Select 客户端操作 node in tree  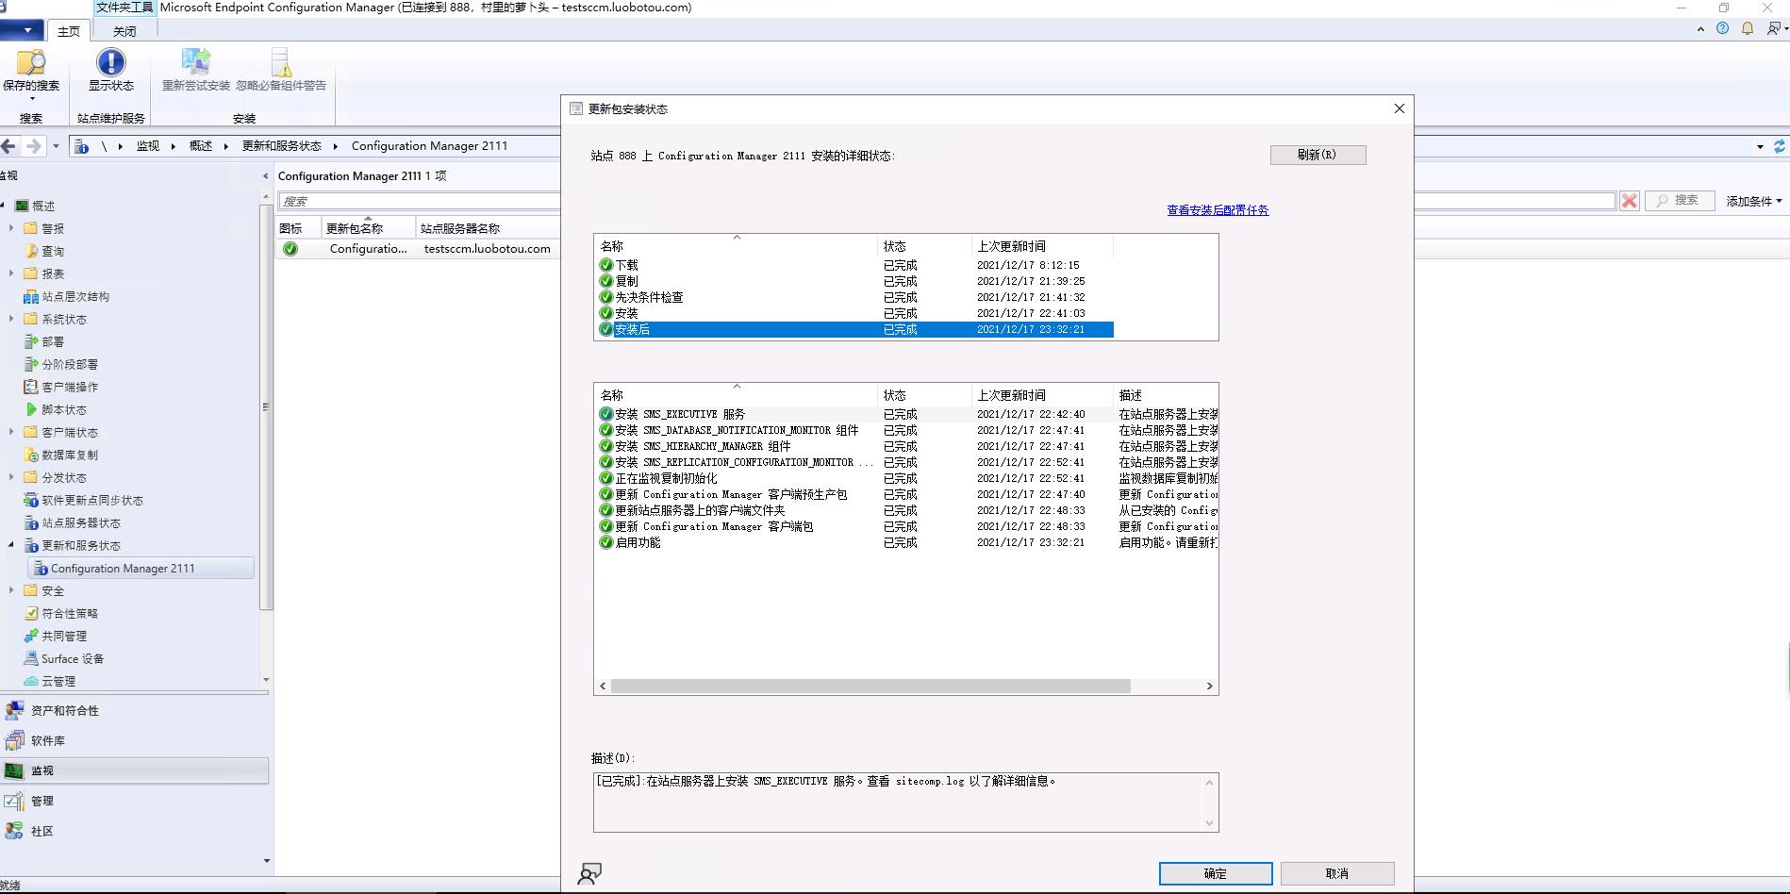70,387
